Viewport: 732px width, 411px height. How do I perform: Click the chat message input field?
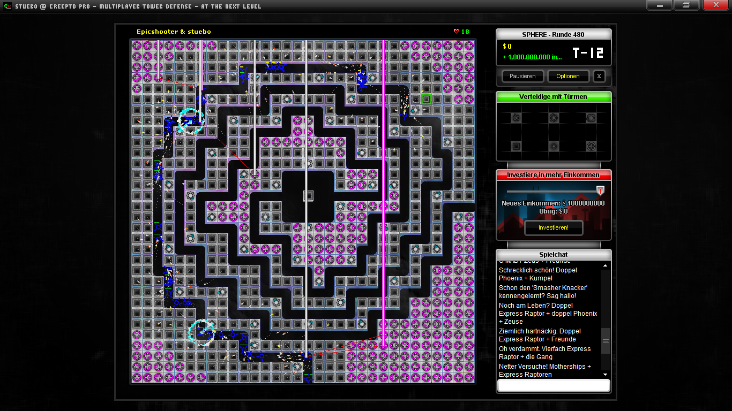click(554, 385)
